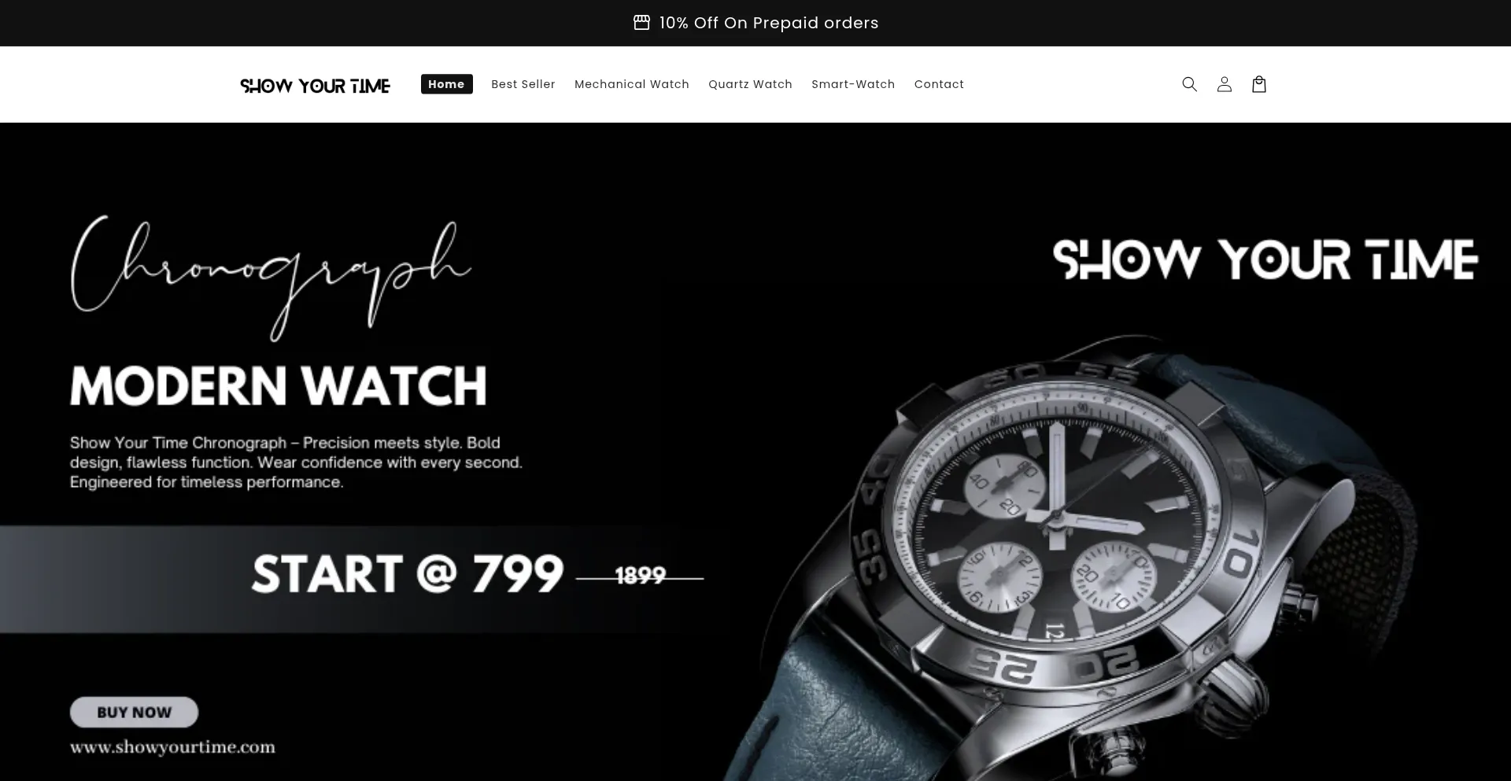Open the search magnifier icon
This screenshot has width=1511, height=781.
click(x=1189, y=84)
